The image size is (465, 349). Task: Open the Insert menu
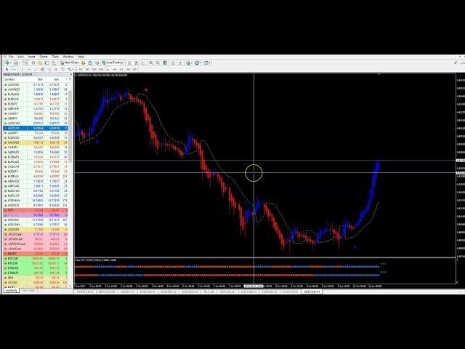tap(31, 57)
